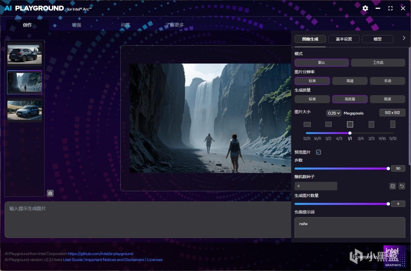411x271 pixels.
Task: Switch to the 创作 tab
Action: 27,25
